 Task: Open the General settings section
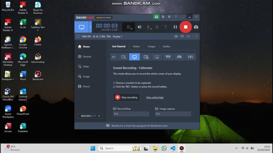click(x=85, y=57)
